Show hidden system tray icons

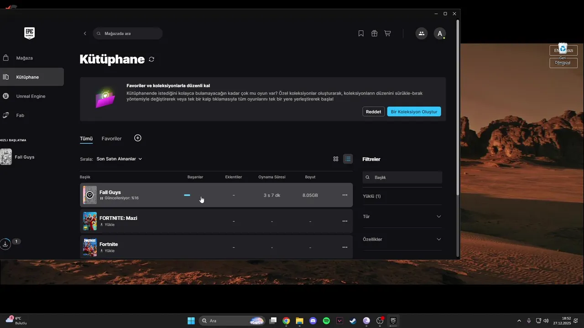click(x=519, y=321)
